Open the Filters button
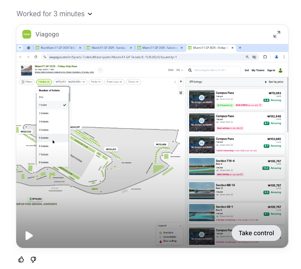This screenshot has height=269, width=301. (27, 82)
